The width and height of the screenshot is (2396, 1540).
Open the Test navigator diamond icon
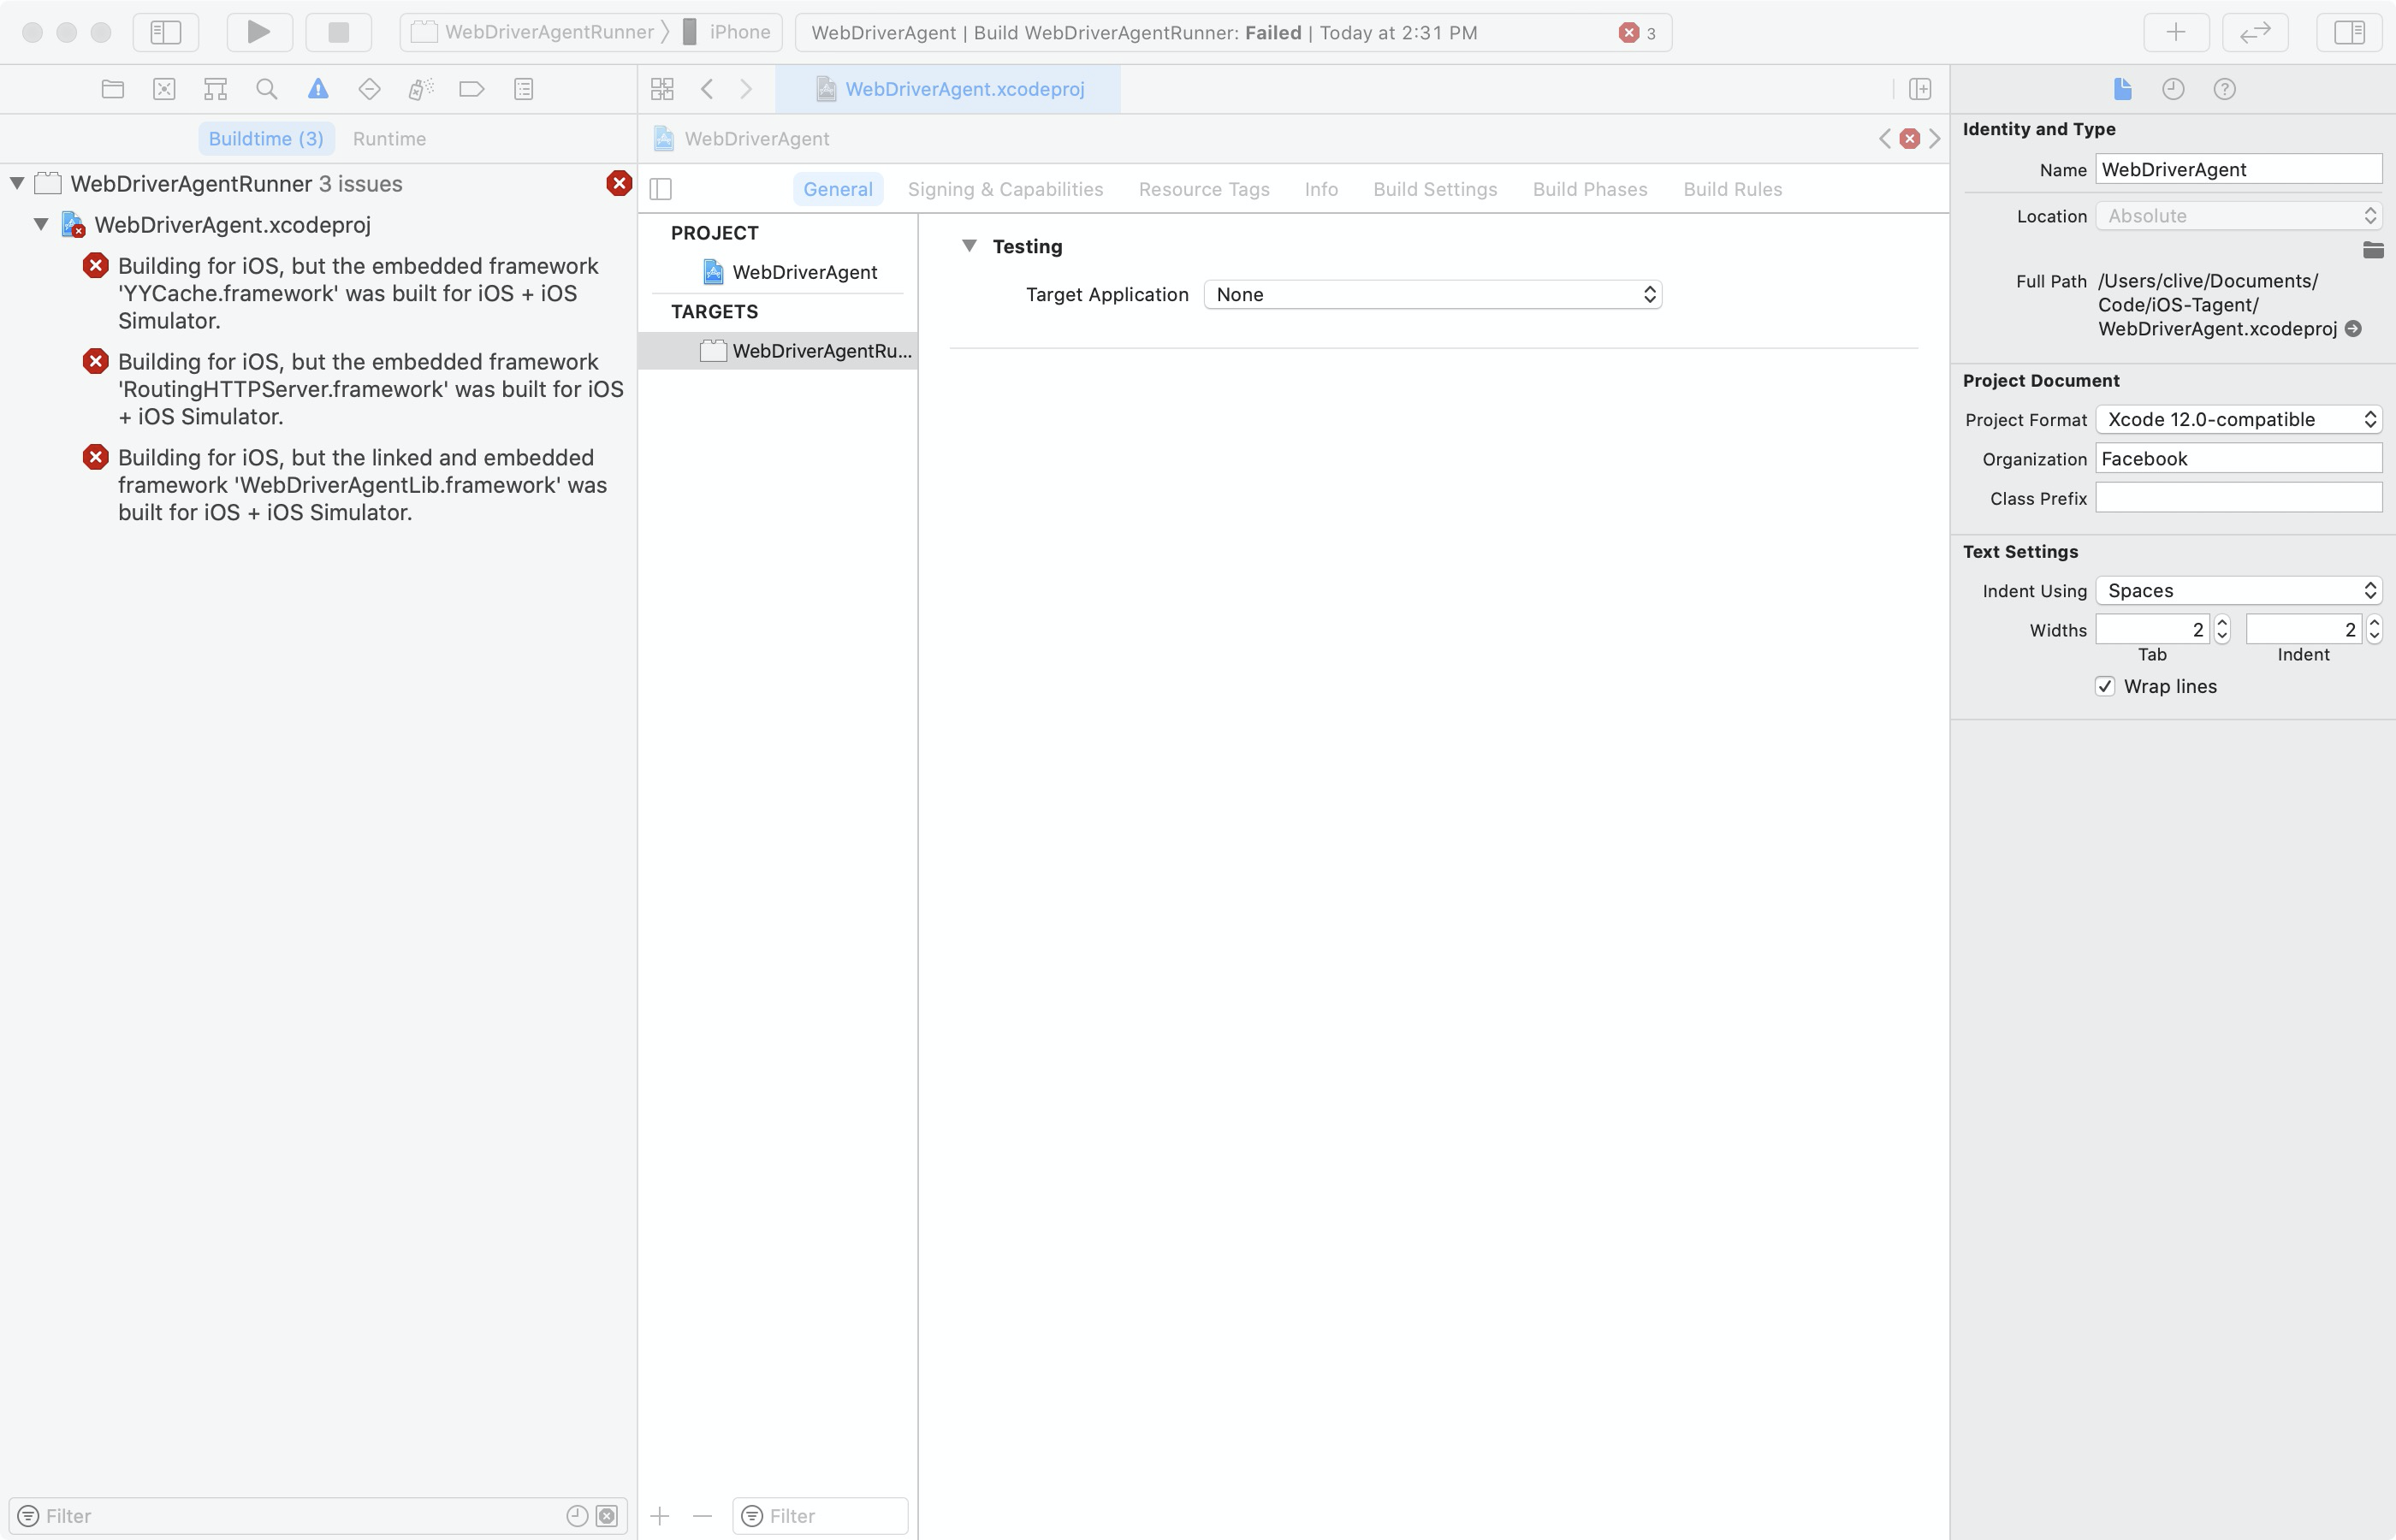(x=369, y=89)
